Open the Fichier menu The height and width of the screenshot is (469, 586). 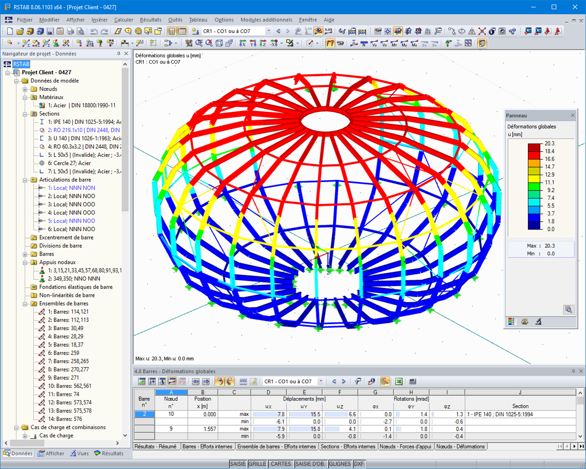tap(25, 20)
